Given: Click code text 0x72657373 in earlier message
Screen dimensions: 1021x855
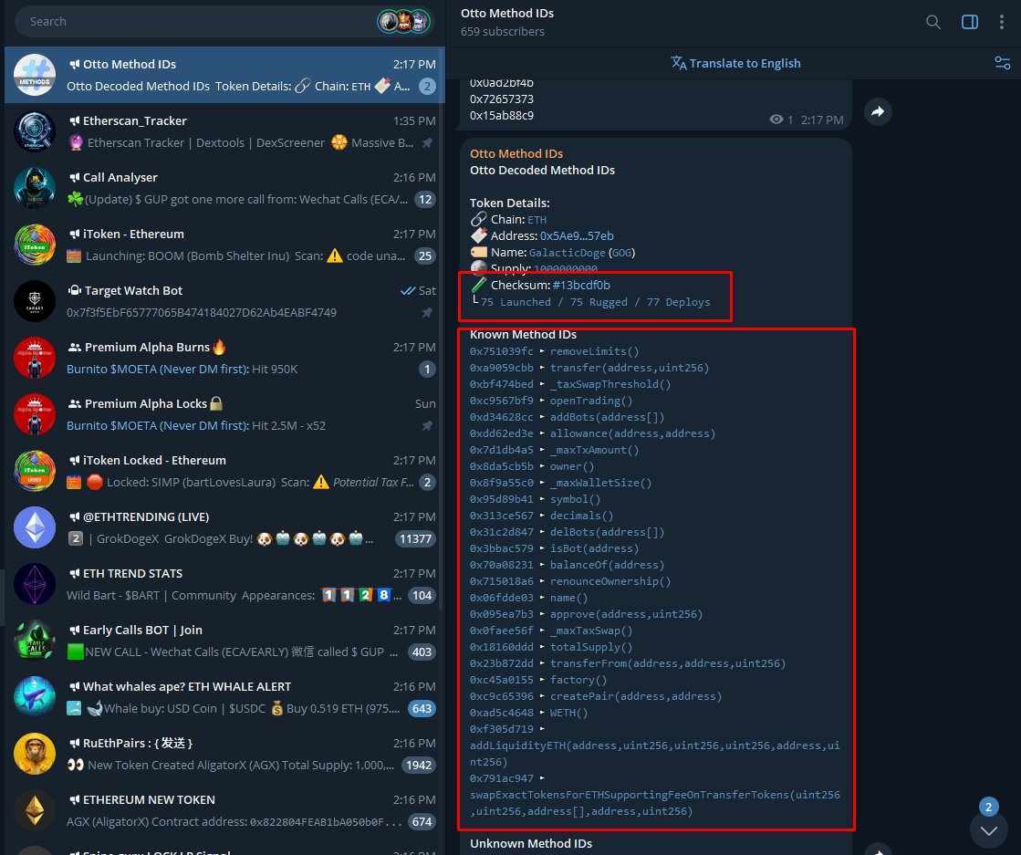Looking at the screenshot, I should tap(502, 99).
